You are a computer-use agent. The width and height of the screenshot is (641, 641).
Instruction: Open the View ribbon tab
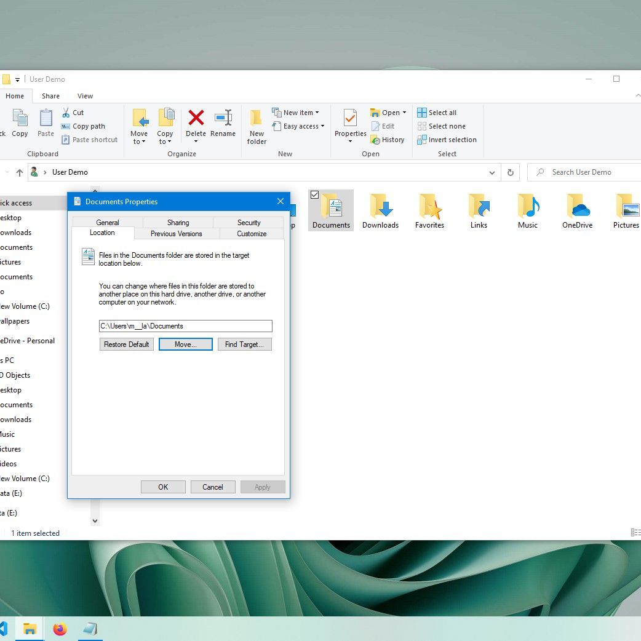point(85,96)
